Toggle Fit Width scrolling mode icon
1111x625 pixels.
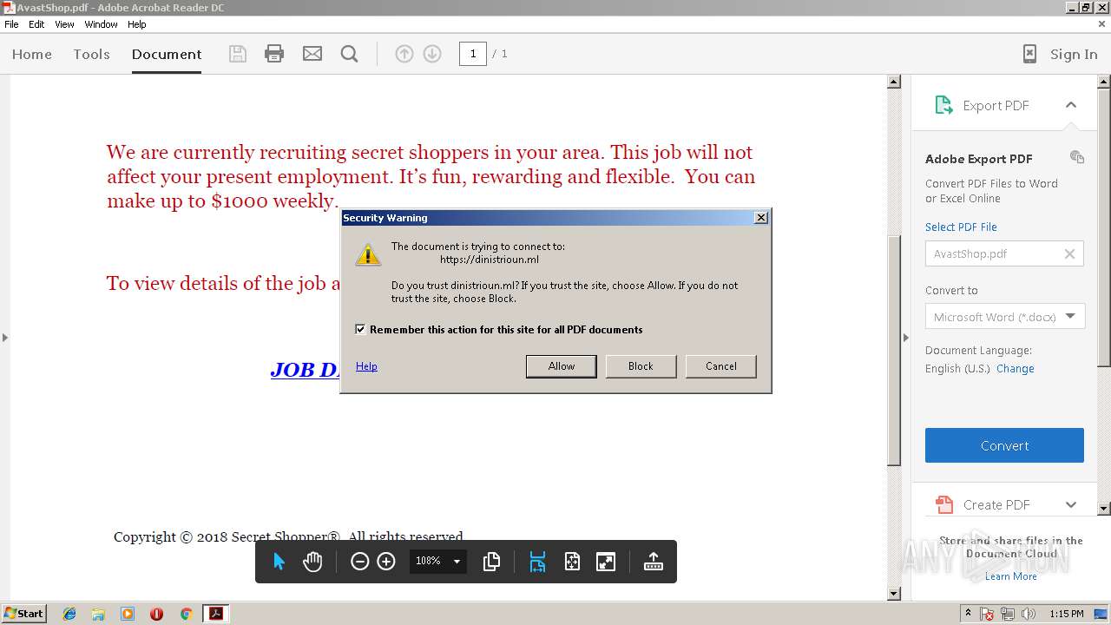537,562
